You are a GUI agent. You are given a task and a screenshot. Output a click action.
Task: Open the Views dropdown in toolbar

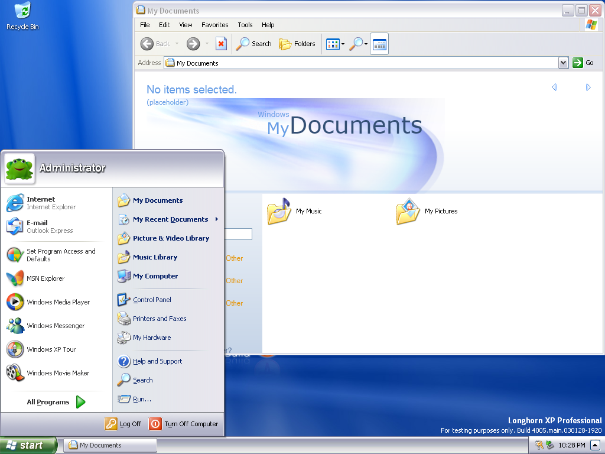click(335, 44)
